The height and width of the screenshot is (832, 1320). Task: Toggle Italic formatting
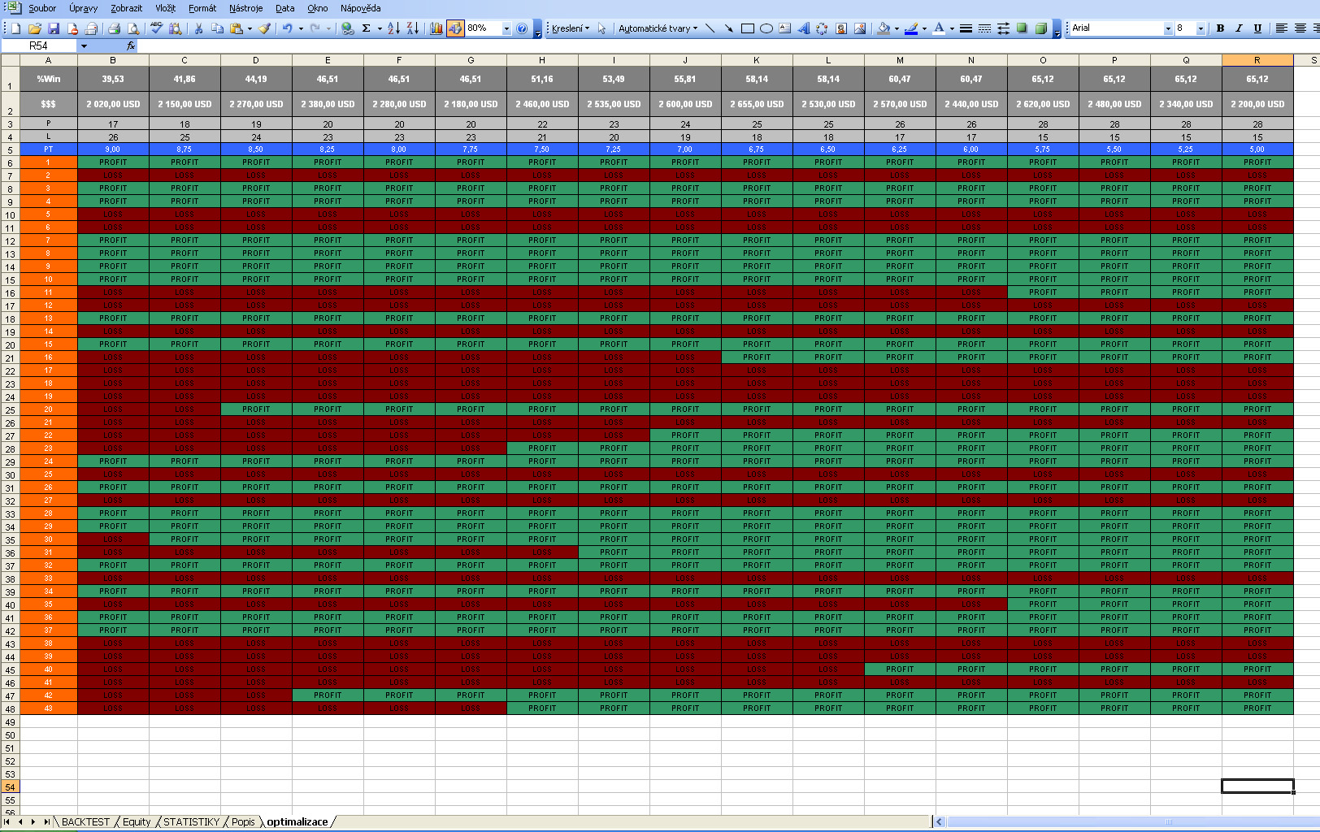click(x=1239, y=28)
